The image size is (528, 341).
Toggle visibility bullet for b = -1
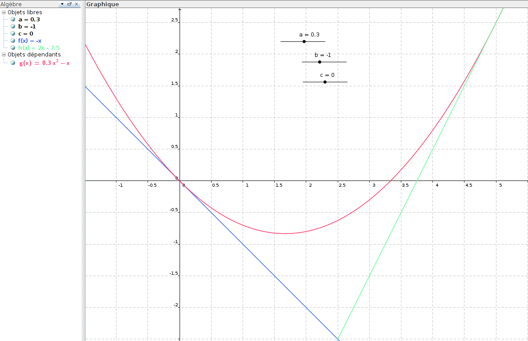(x=13, y=27)
